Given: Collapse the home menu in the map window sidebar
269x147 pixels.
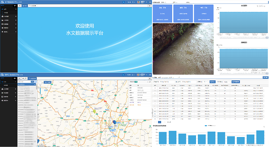Looking at the screenshot, I should (8, 82).
